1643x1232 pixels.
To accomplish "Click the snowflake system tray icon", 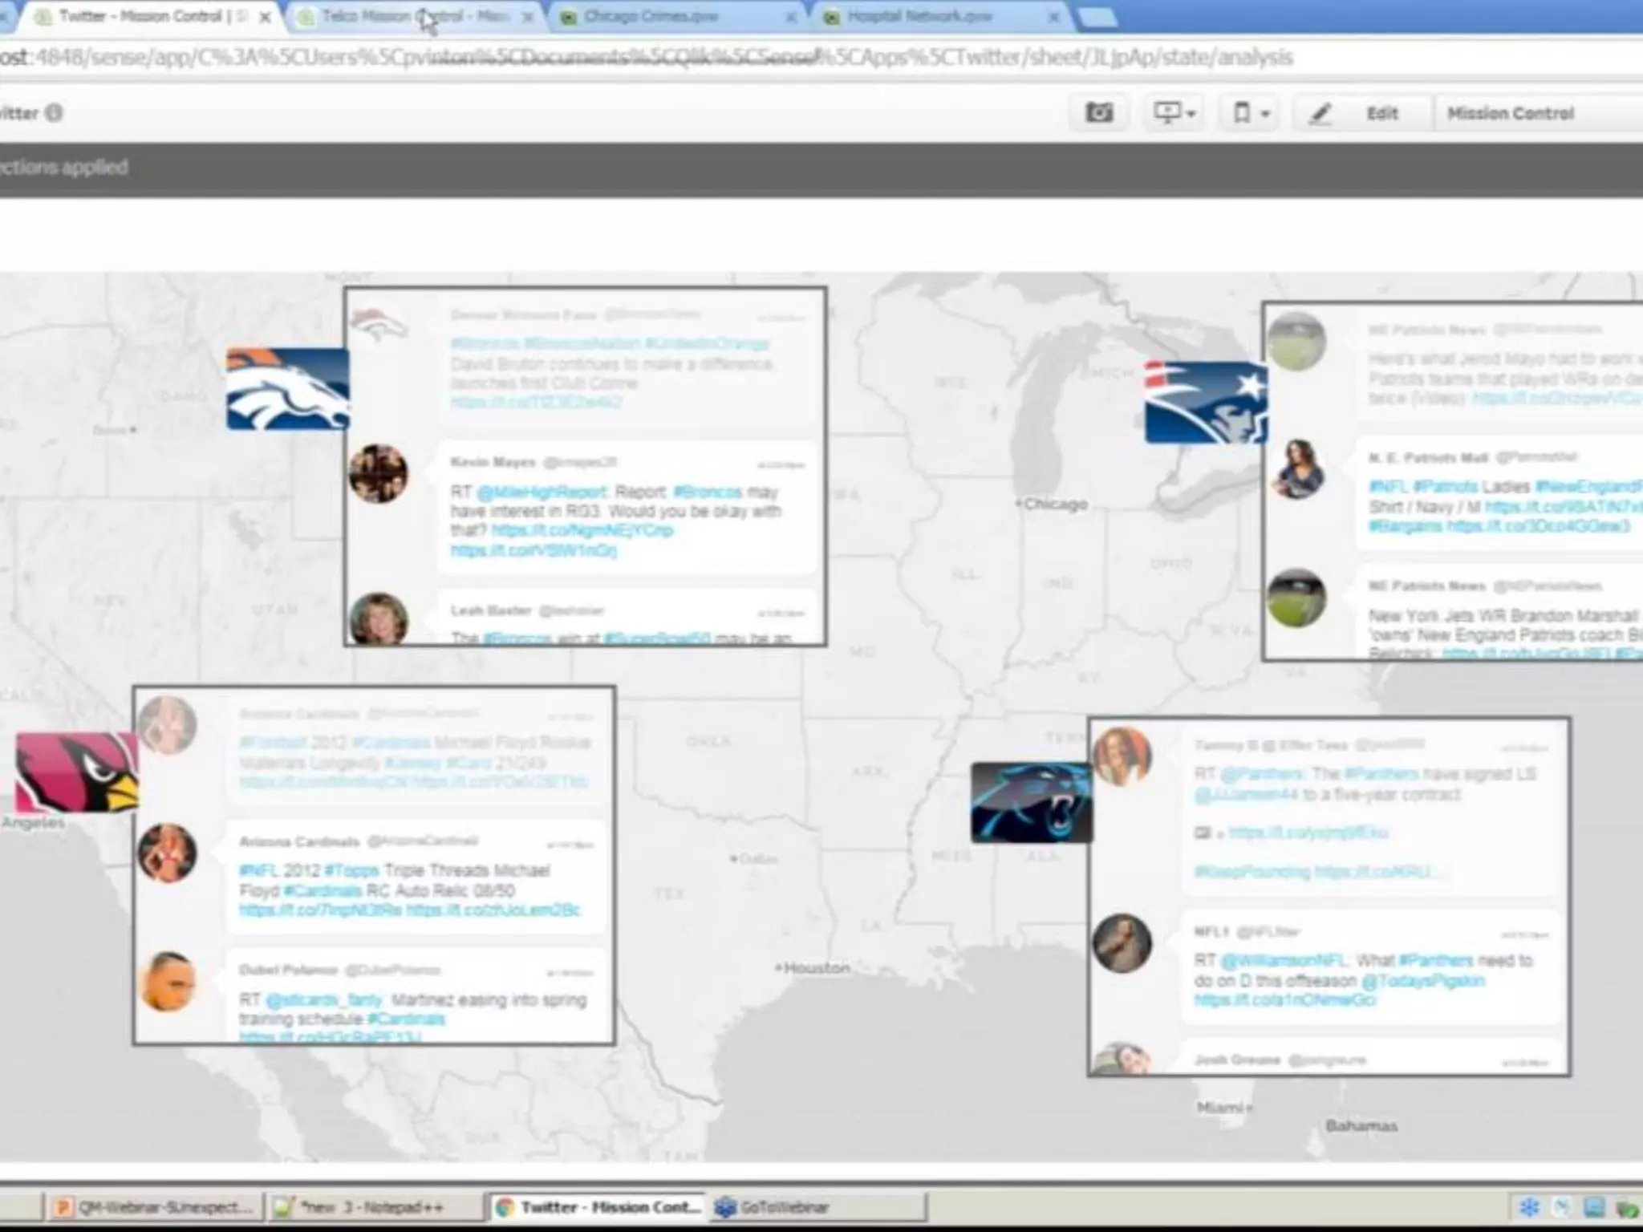I will tap(1529, 1207).
